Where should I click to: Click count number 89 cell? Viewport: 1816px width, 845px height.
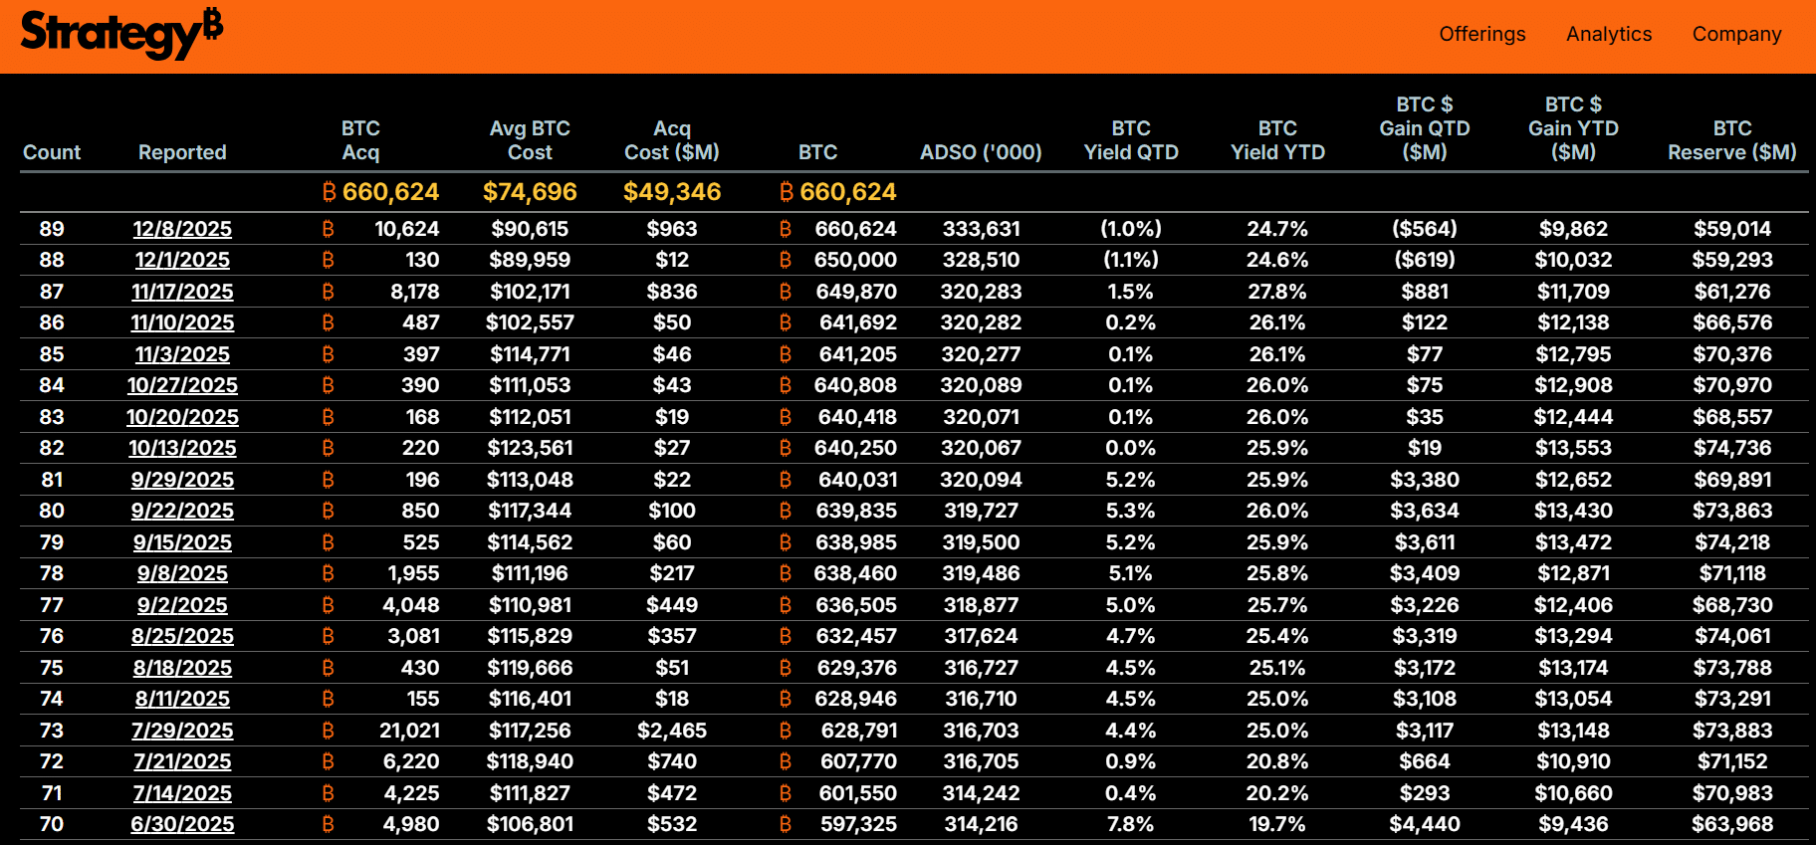(x=52, y=229)
